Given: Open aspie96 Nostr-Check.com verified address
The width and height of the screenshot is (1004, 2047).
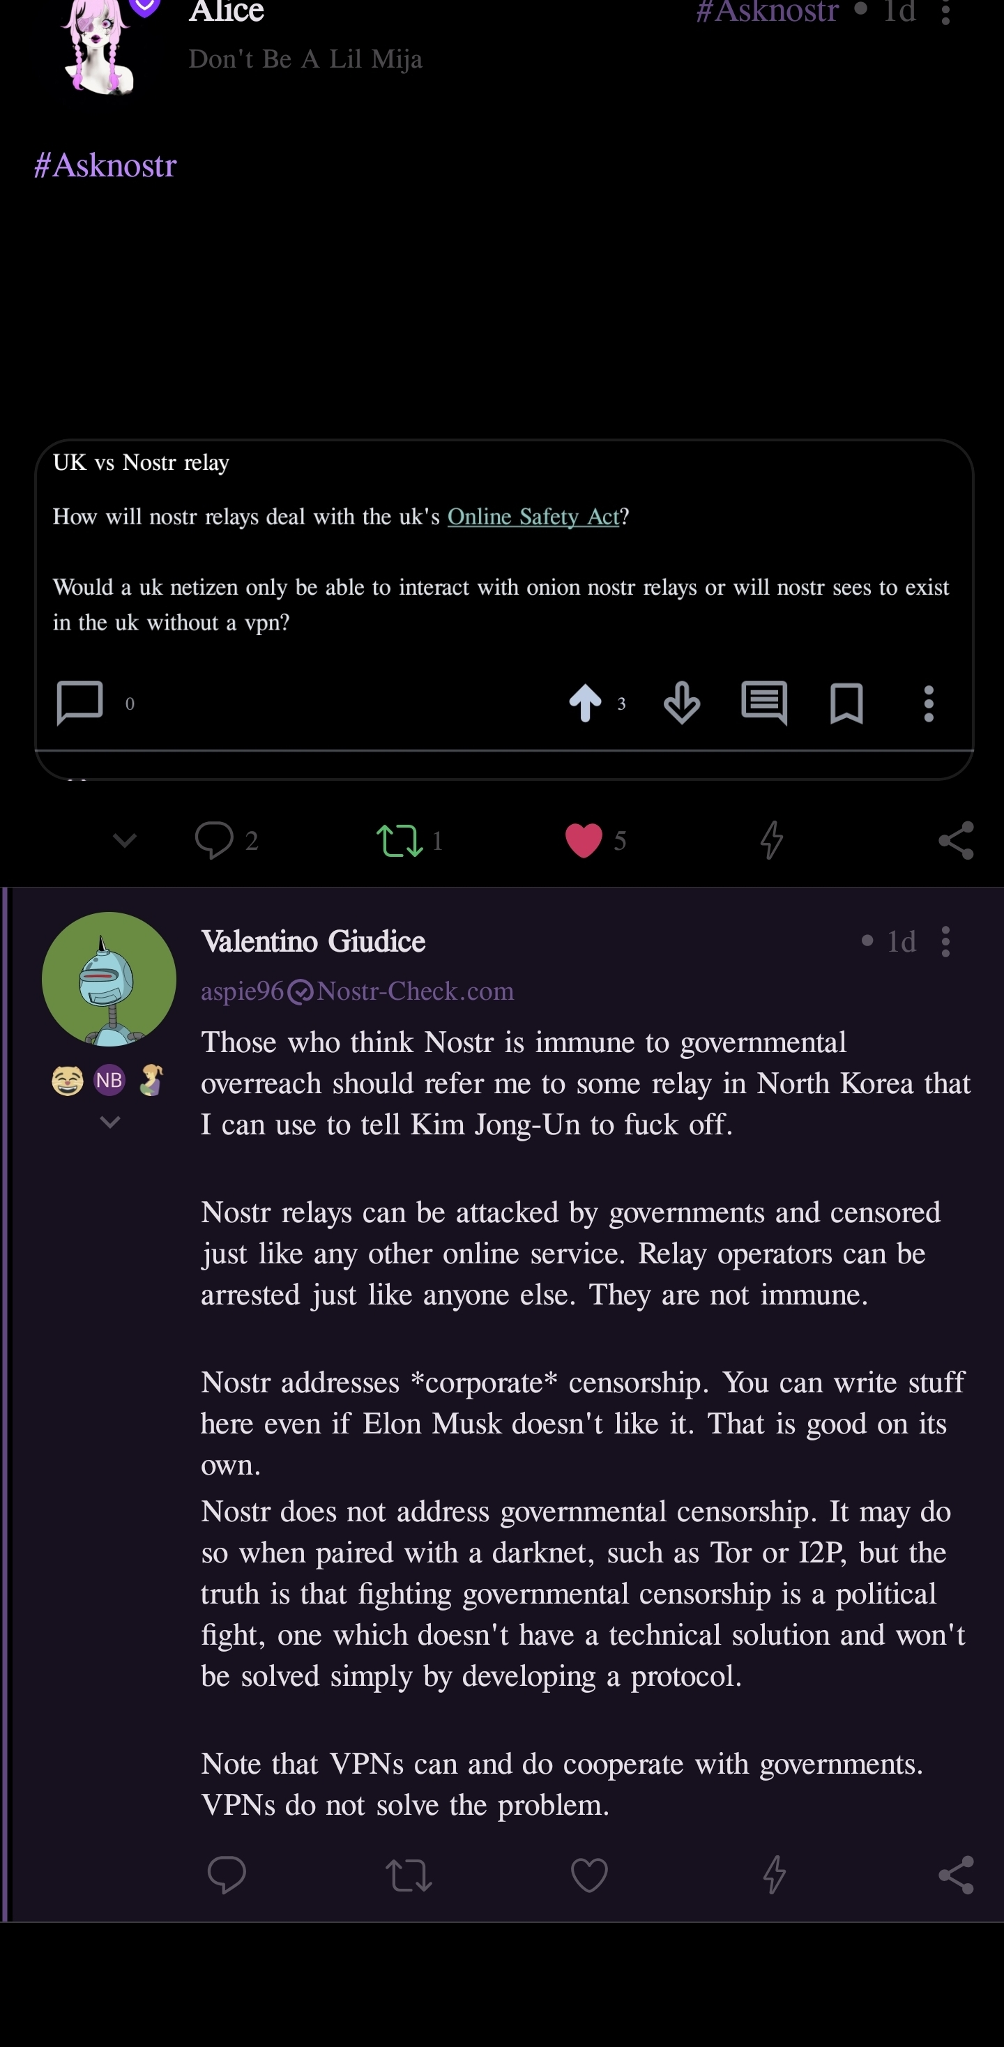Looking at the screenshot, I should tap(357, 991).
